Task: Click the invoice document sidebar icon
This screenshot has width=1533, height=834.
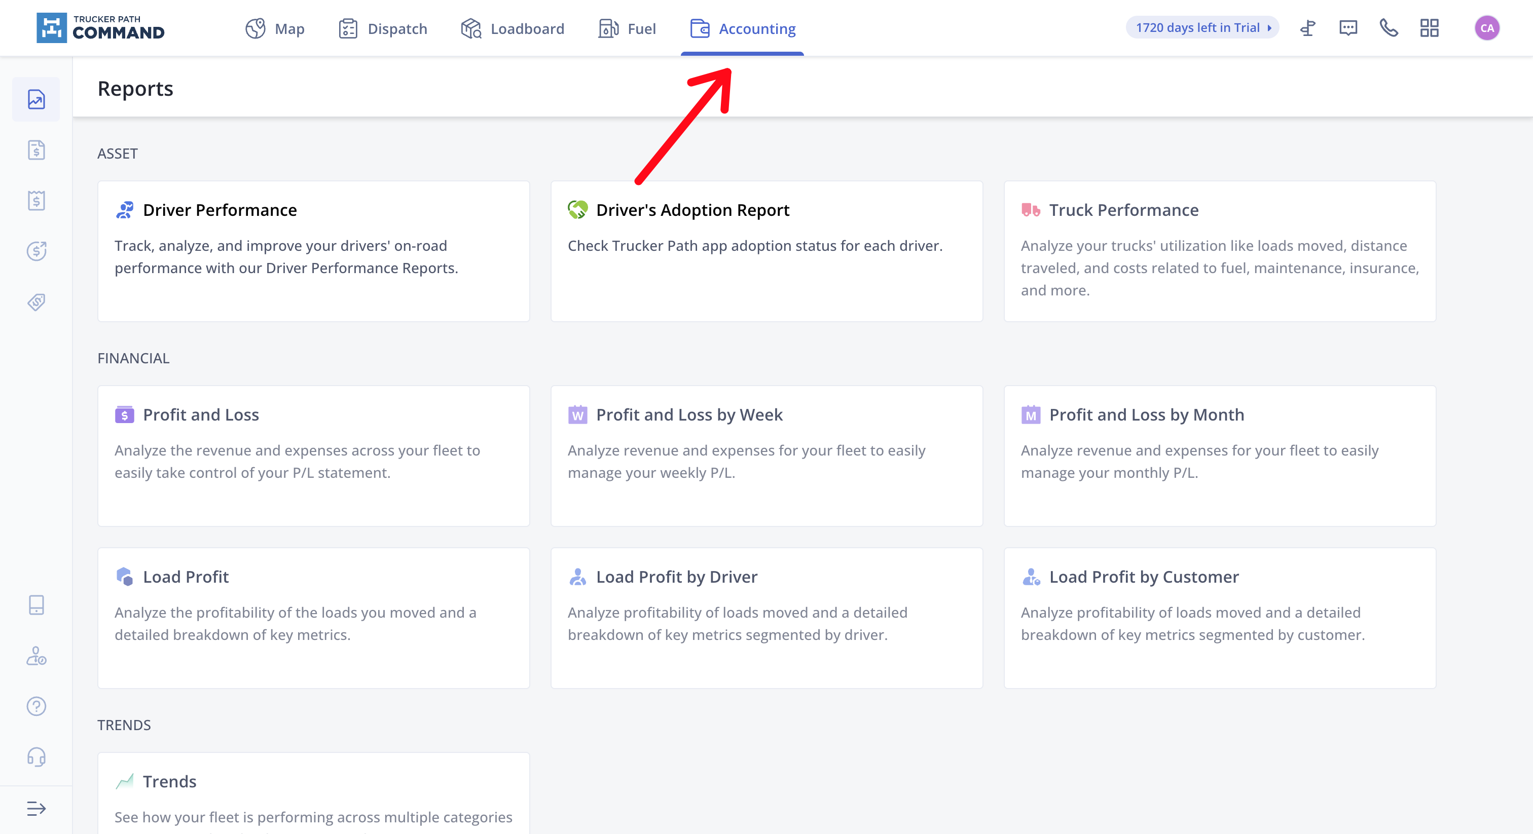Action: (x=36, y=150)
